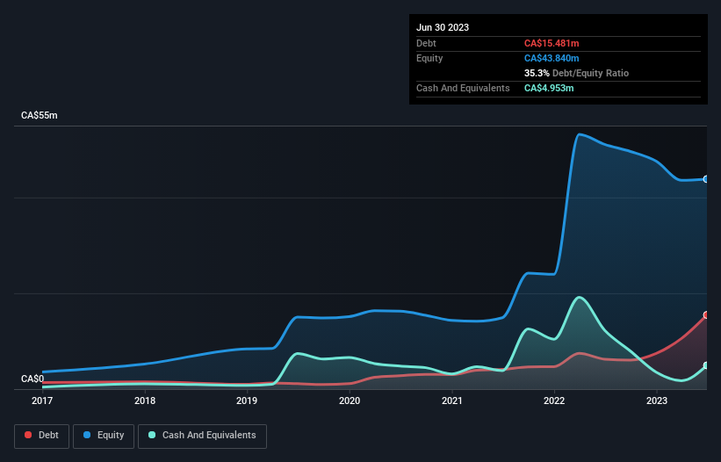This screenshot has height=462, width=721.
Task: Click the 2019 x-axis label
Action: [x=247, y=401]
